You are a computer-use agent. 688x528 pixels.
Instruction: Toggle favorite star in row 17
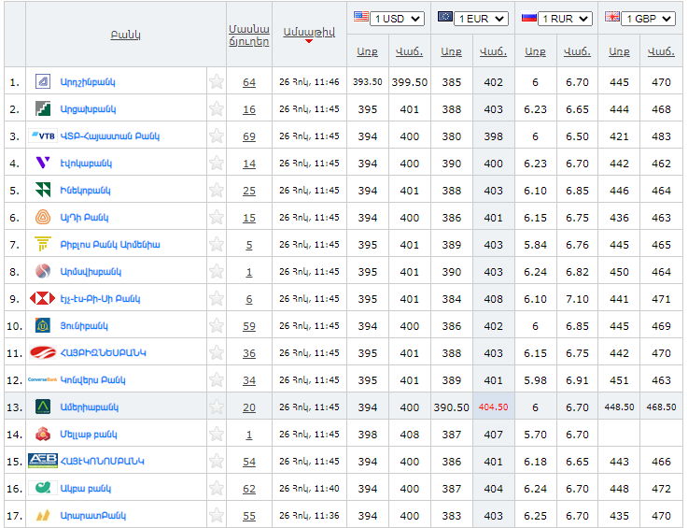[x=217, y=515]
